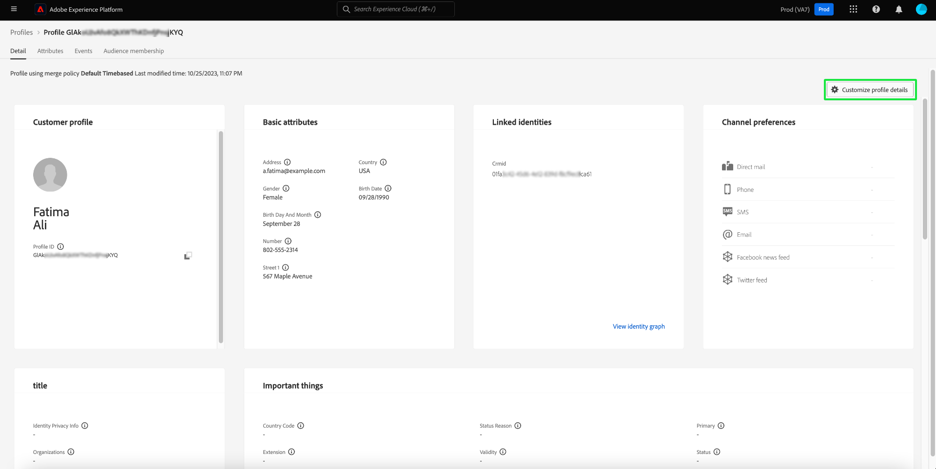Switch to the Attributes tab
This screenshot has height=469, width=936.
(x=50, y=51)
